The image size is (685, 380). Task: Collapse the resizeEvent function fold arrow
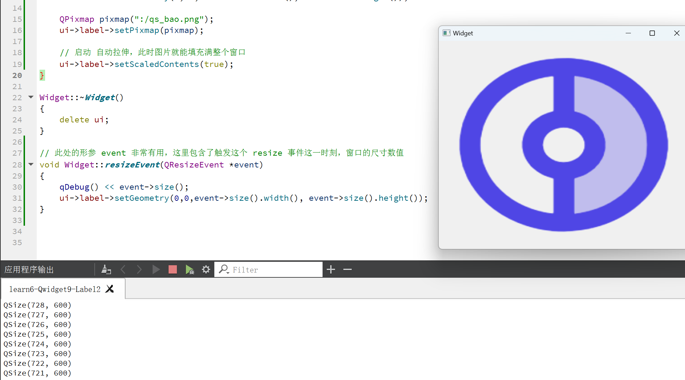tap(31, 164)
